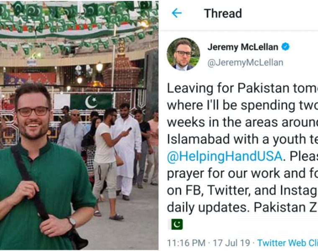Click the Pakistan flag emoji in tweet
Screen dimensions: 318x251
(x=177, y=224)
